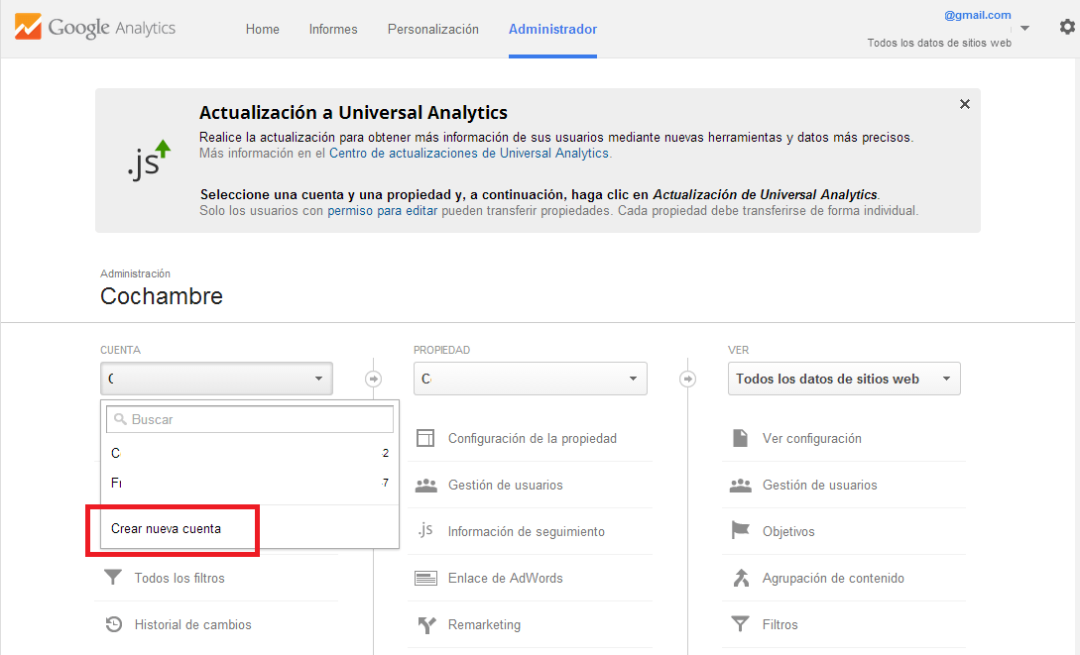Image resolution: width=1080 pixels, height=655 pixels.
Task: Click the Enlace de AdWords icon
Action: point(425,578)
